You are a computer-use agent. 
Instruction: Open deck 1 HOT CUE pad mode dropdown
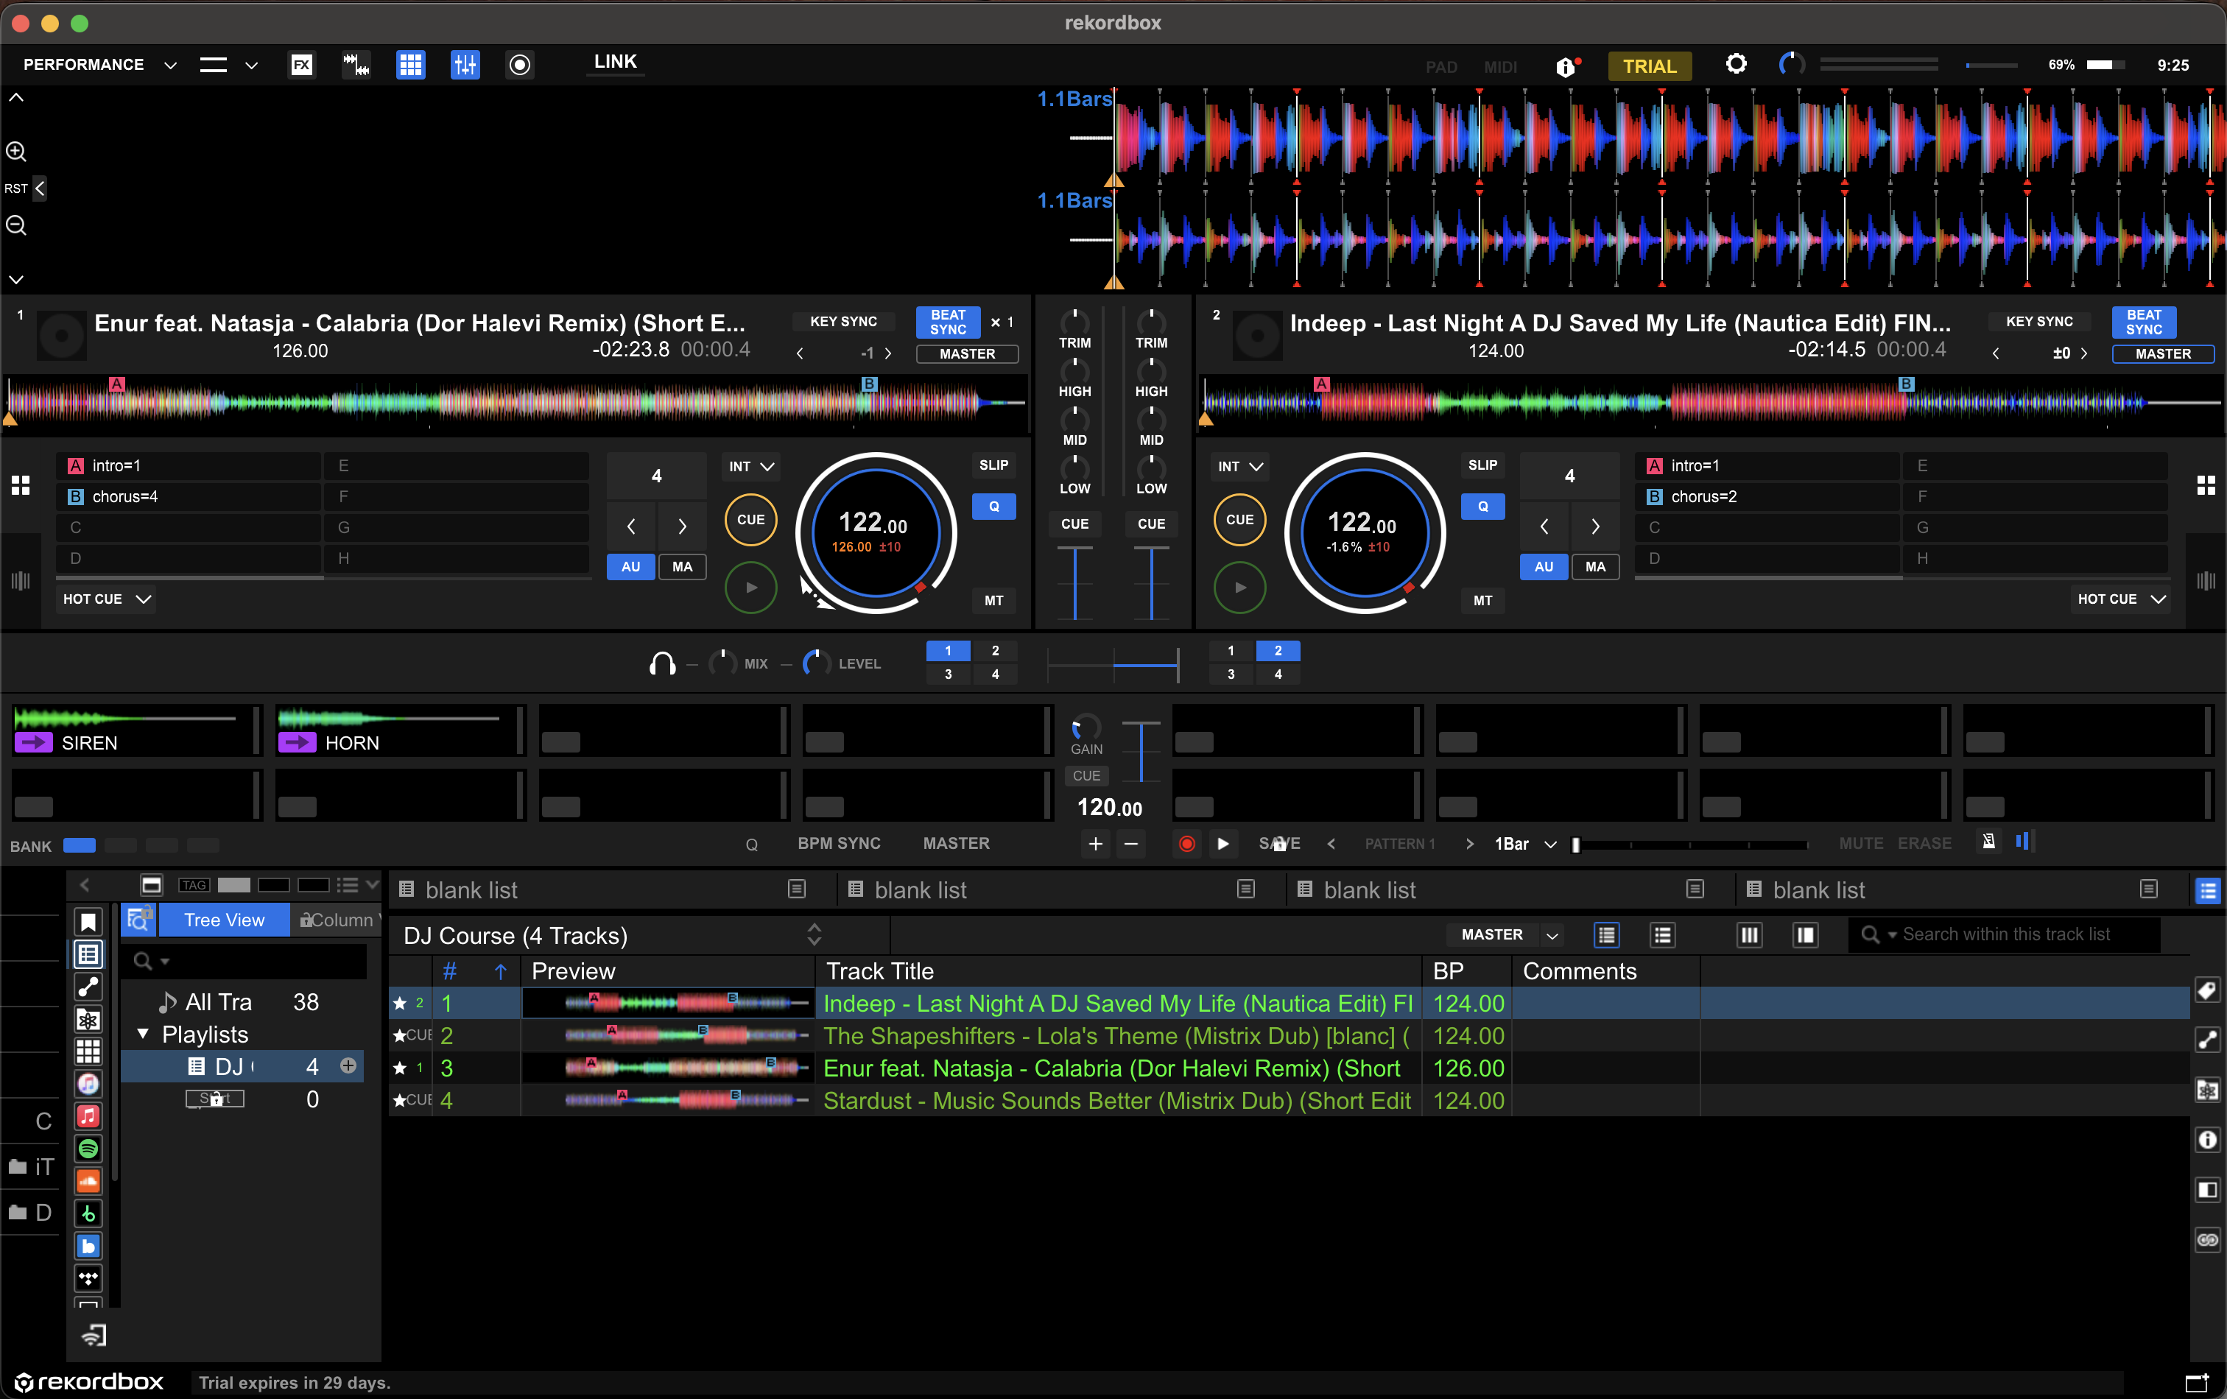click(x=106, y=599)
